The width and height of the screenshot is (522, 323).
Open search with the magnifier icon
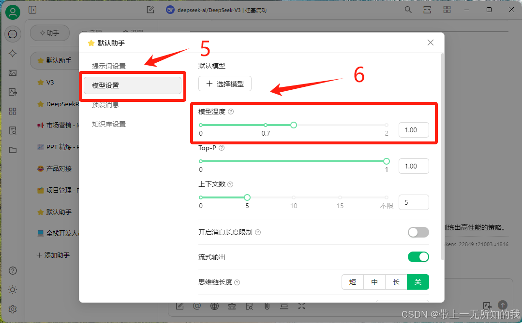point(408,10)
